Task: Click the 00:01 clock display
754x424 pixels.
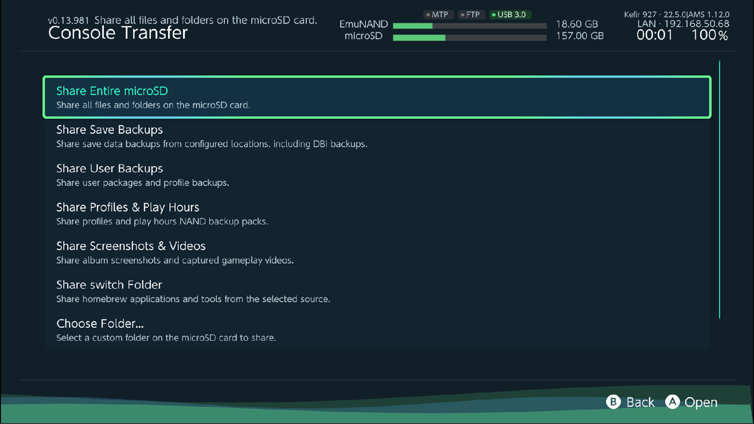Action: [654, 35]
